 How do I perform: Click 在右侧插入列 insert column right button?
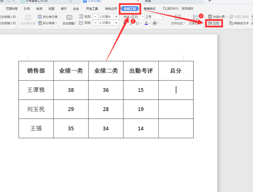coord(8,23)
